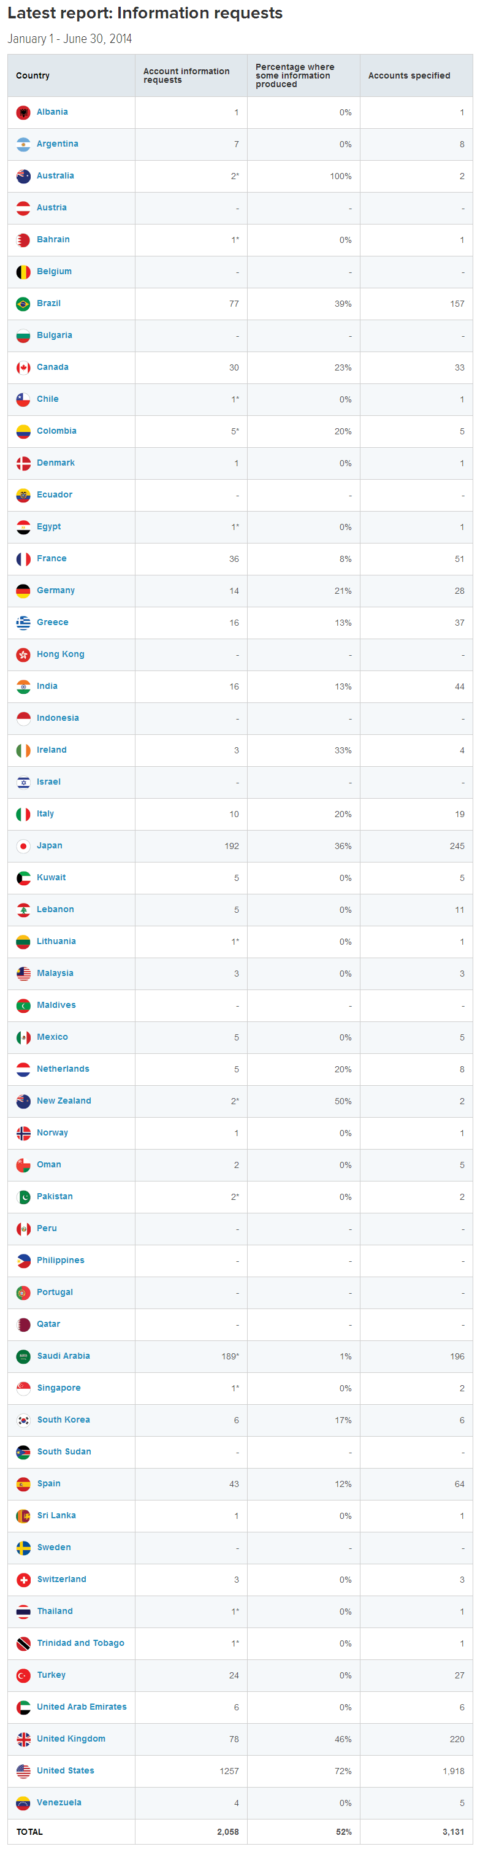Click the Brazil flag icon

(x=23, y=304)
